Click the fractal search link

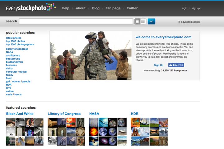[x=23, y=72]
